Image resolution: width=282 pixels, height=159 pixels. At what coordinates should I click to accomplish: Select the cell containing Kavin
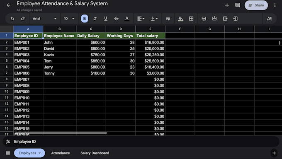[60, 55]
